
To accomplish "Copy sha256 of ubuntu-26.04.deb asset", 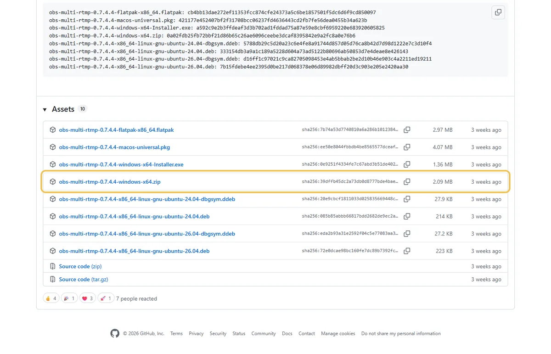I will [x=407, y=251].
